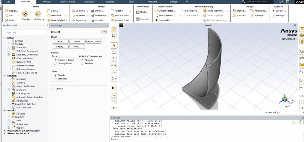Enable the Gravity checkbox
Viewport: 304px width, 142px height.
[x=53, y=89]
